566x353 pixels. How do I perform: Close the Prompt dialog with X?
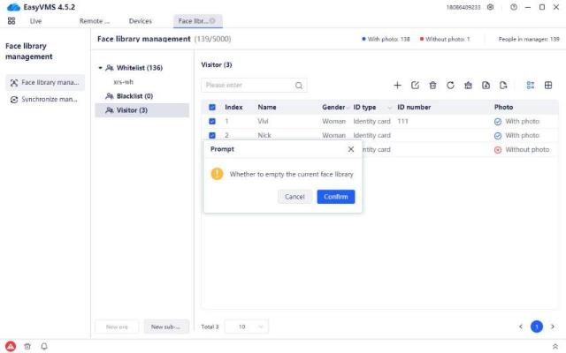tap(351, 150)
